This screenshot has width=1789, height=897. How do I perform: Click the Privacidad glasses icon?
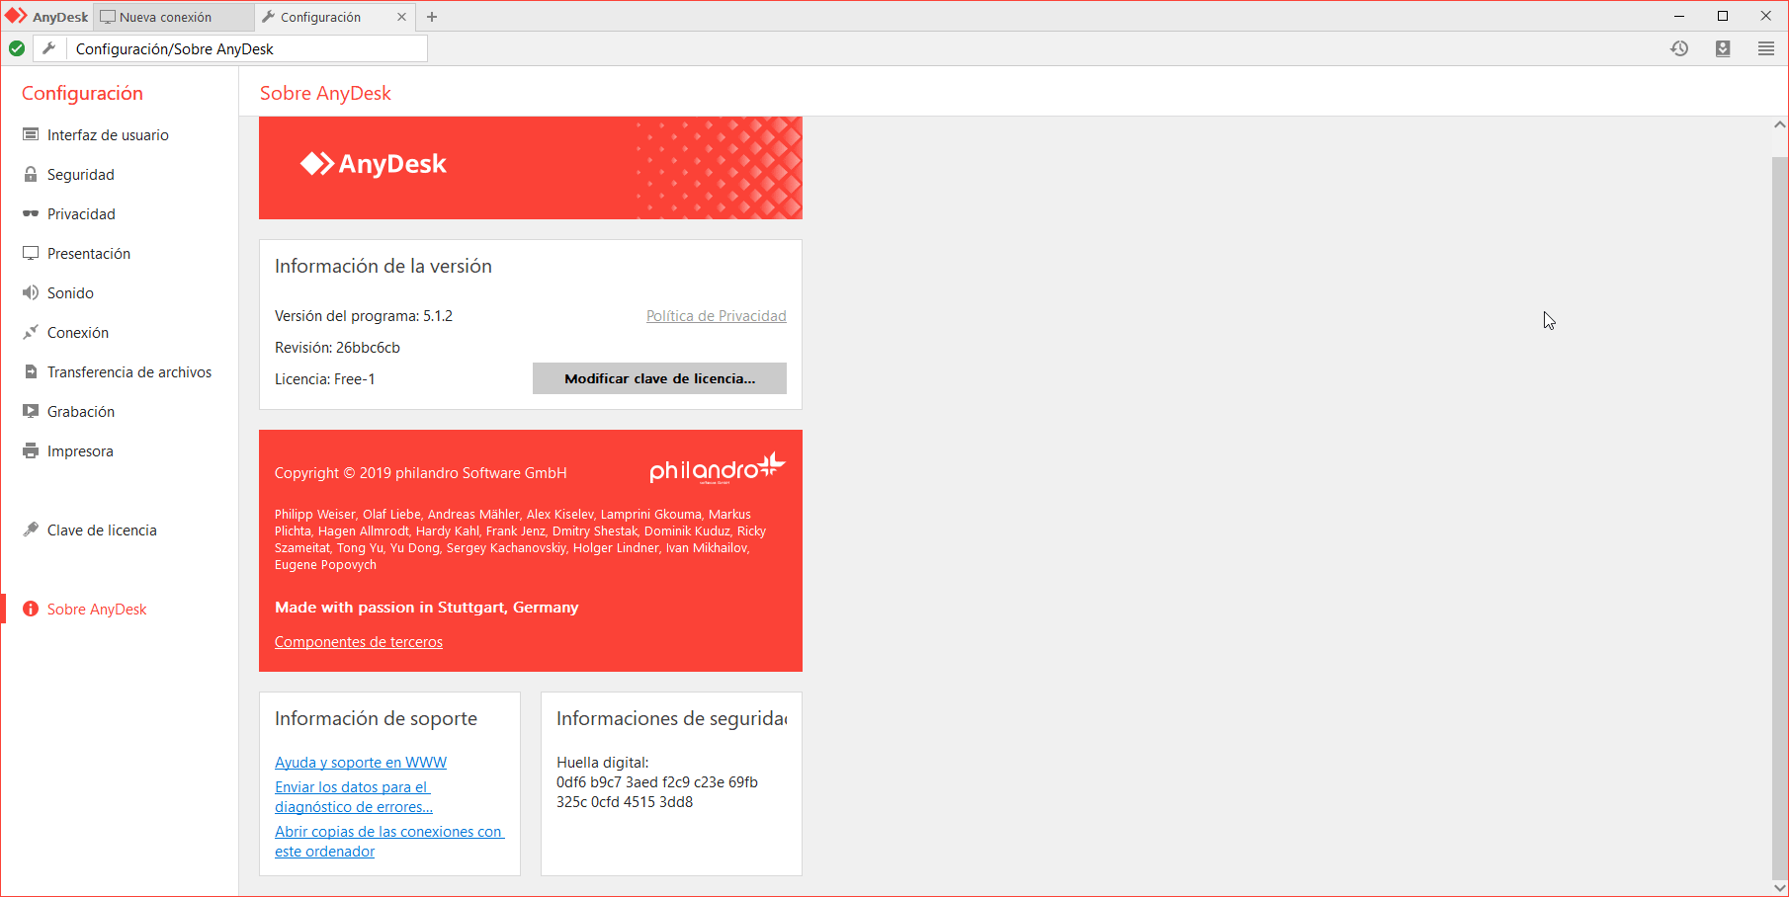pyautogui.click(x=31, y=213)
